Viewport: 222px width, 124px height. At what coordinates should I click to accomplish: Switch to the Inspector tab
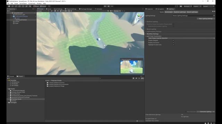click(149, 9)
